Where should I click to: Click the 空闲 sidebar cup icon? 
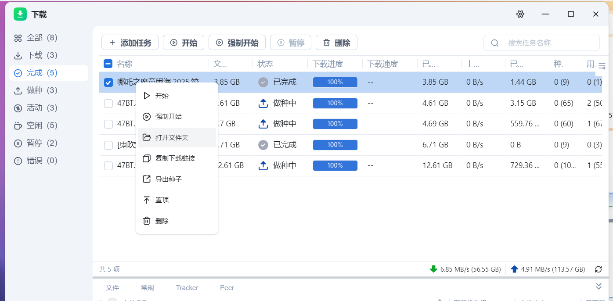tap(18, 125)
